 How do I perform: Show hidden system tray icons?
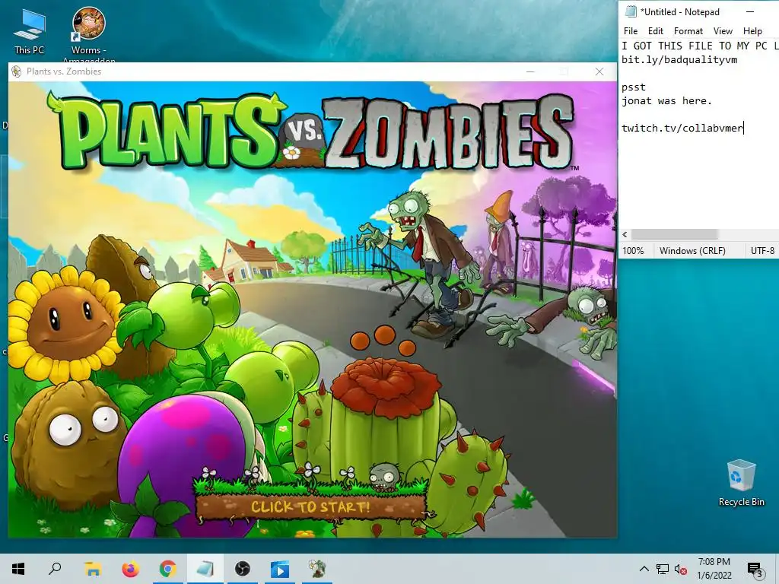(644, 569)
